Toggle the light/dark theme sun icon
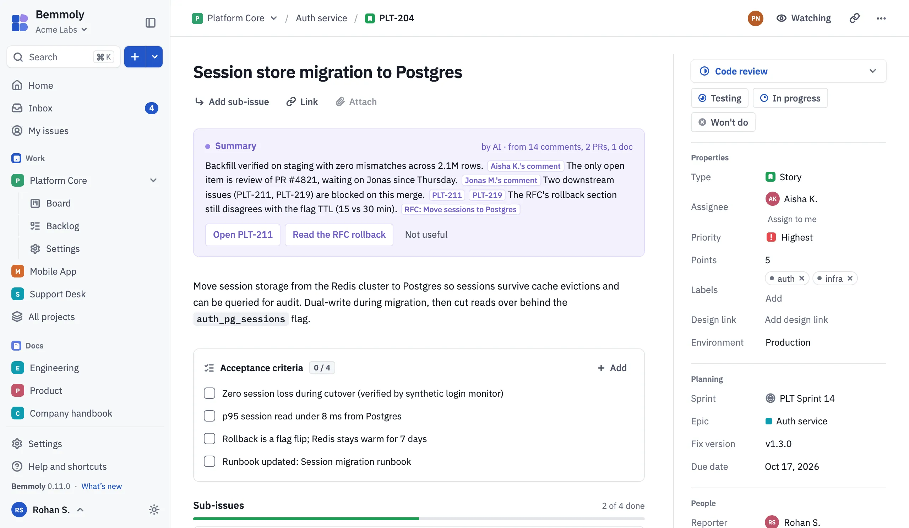Screen dimensions: 909x528 point(154,510)
